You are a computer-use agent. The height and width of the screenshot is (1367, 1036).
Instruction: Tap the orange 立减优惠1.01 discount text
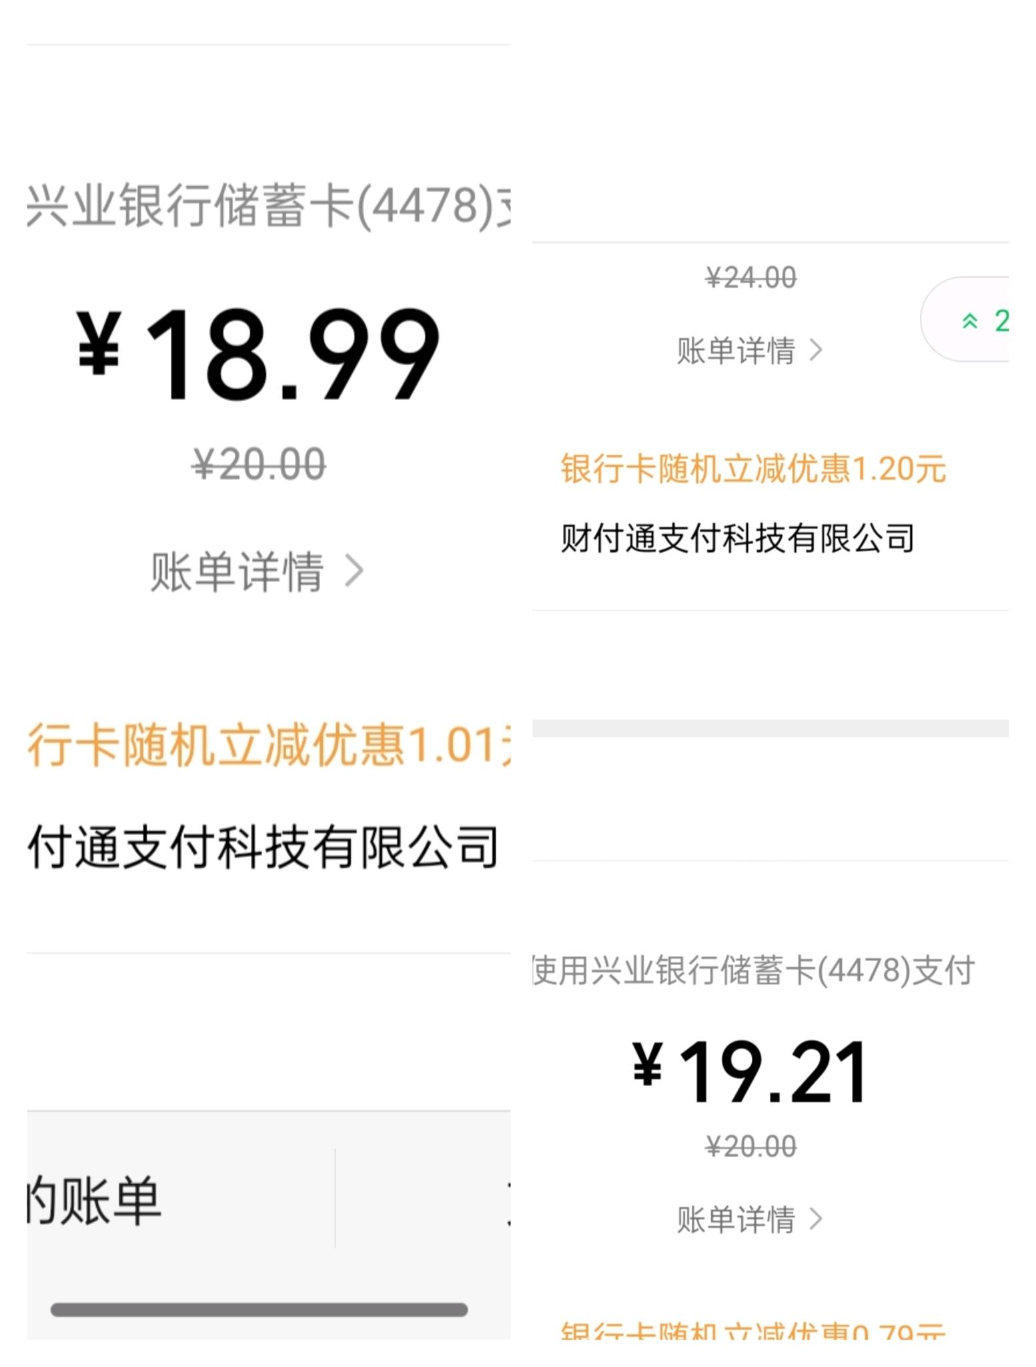click(x=269, y=744)
